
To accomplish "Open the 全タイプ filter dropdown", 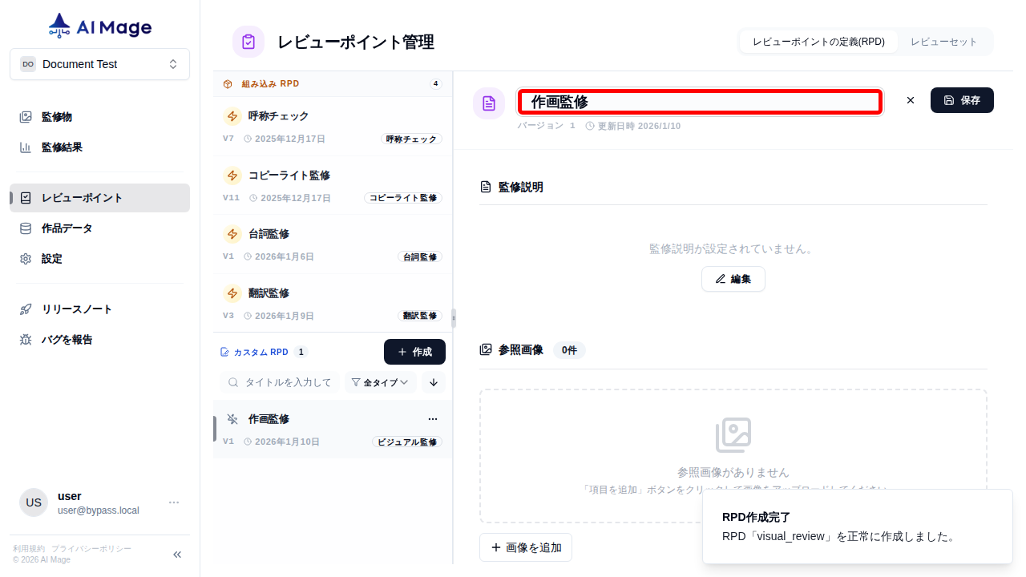I will click(x=380, y=382).
